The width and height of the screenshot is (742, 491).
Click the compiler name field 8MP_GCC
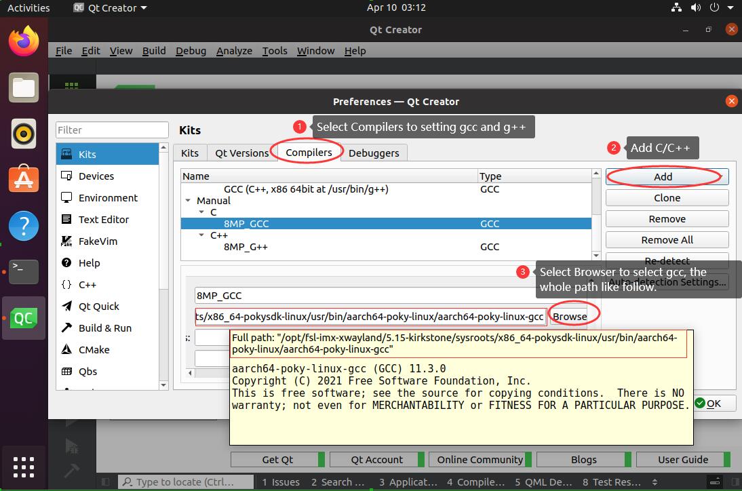[x=367, y=296]
